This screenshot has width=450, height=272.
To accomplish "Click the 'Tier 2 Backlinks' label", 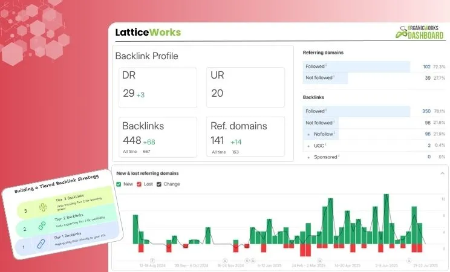I will coord(69,217).
